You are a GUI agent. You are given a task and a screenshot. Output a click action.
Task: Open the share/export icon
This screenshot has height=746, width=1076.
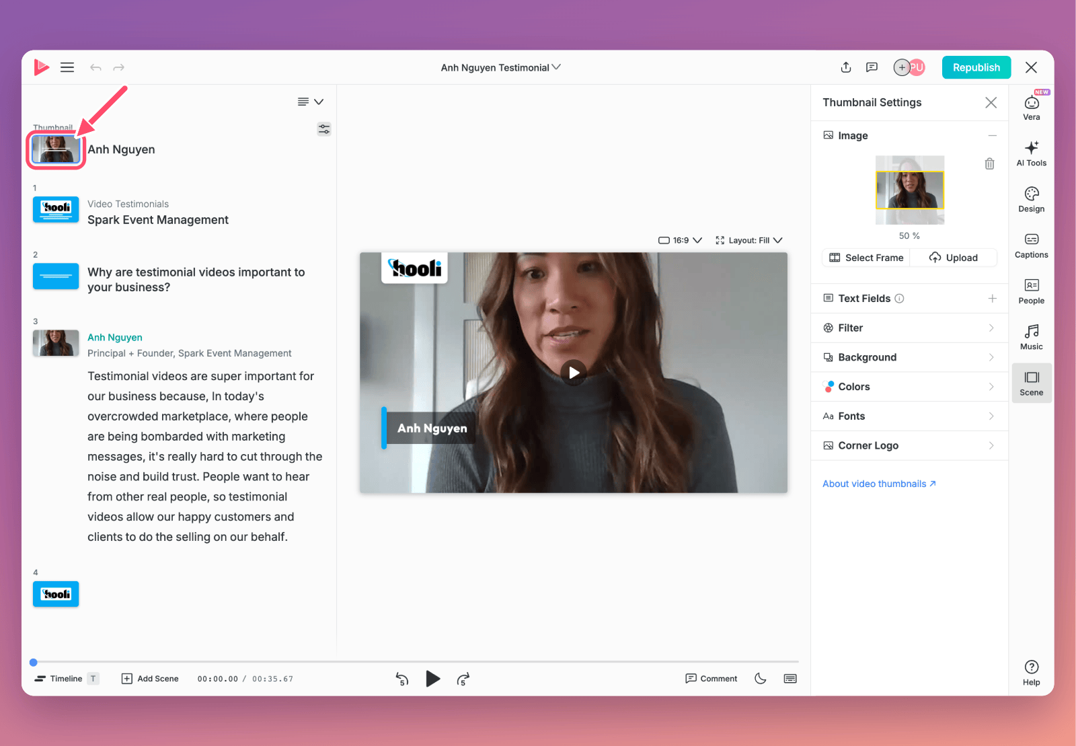pyautogui.click(x=846, y=67)
